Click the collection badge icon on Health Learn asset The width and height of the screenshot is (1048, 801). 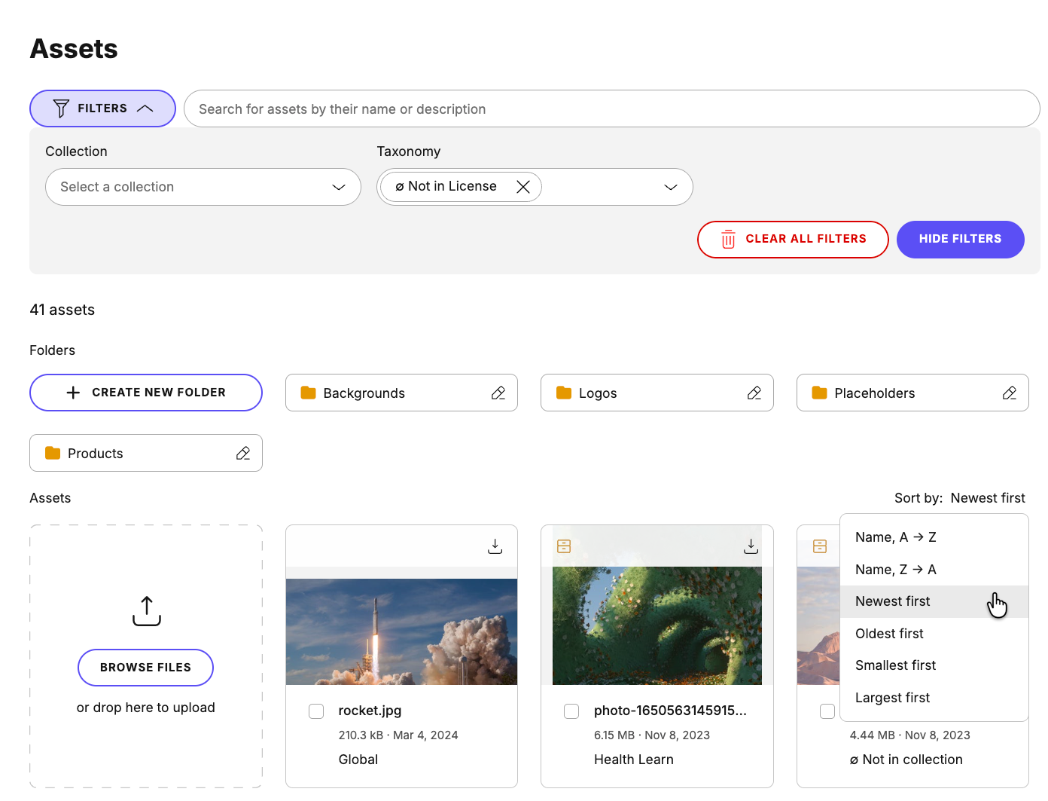[x=563, y=545]
